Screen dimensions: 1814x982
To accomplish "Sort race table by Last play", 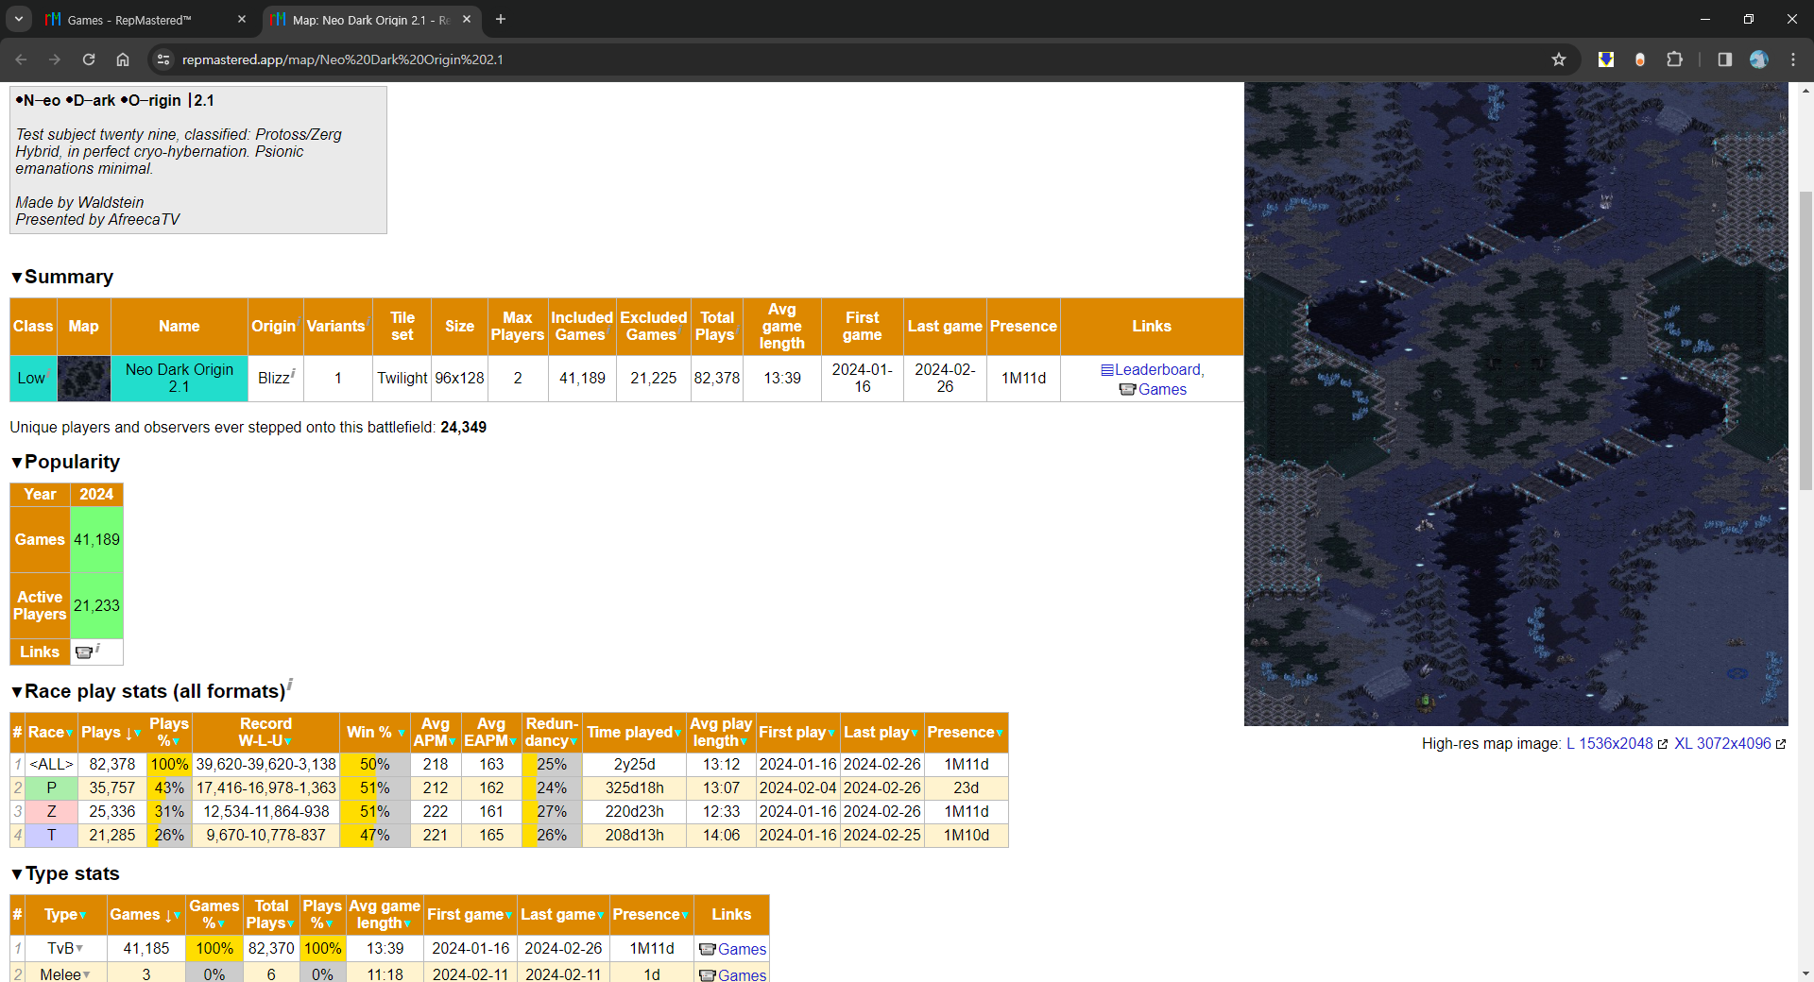I will (881, 733).
